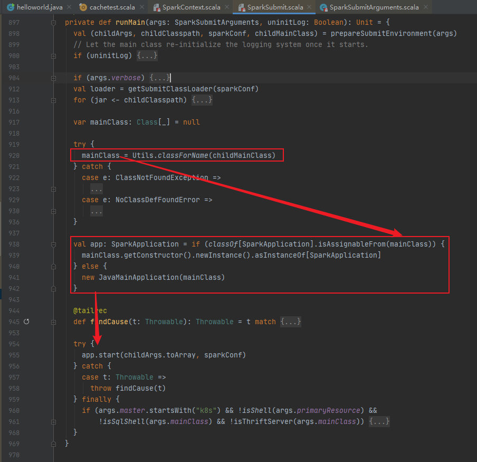This screenshot has width=477, height=462.
Task: Click the finally keyword on line 959
Action: click(x=97, y=399)
